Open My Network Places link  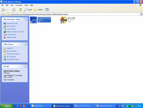(13, 59)
